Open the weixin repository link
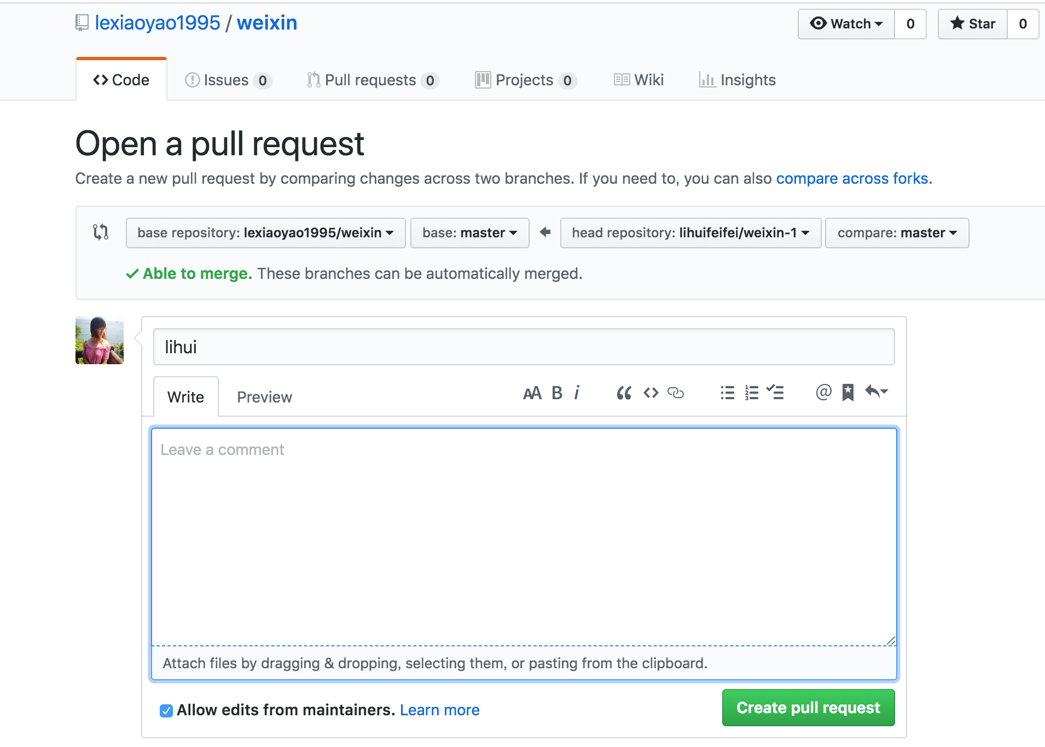Screen dimensions: 1045x747 (267, 23)
